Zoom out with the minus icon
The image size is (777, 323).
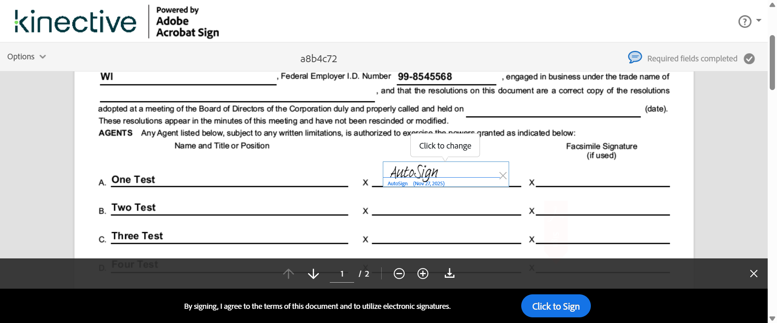click(x=399, y=274)
